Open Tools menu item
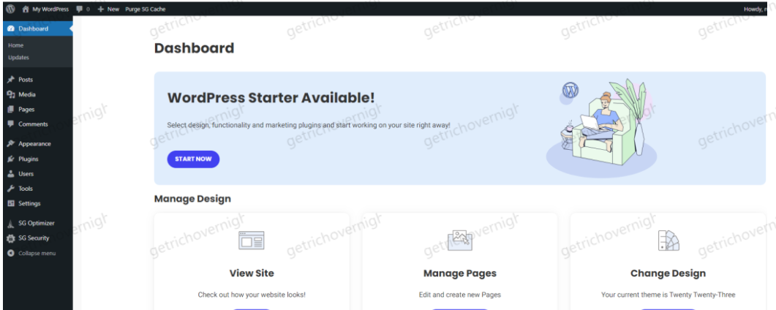Screen dimensions: 776x310 tap(26, 189)
